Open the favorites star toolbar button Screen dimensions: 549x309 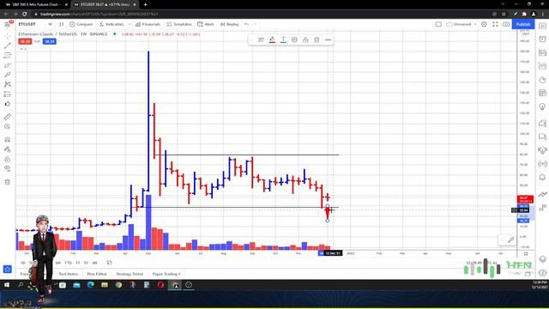tap(8, 269)
